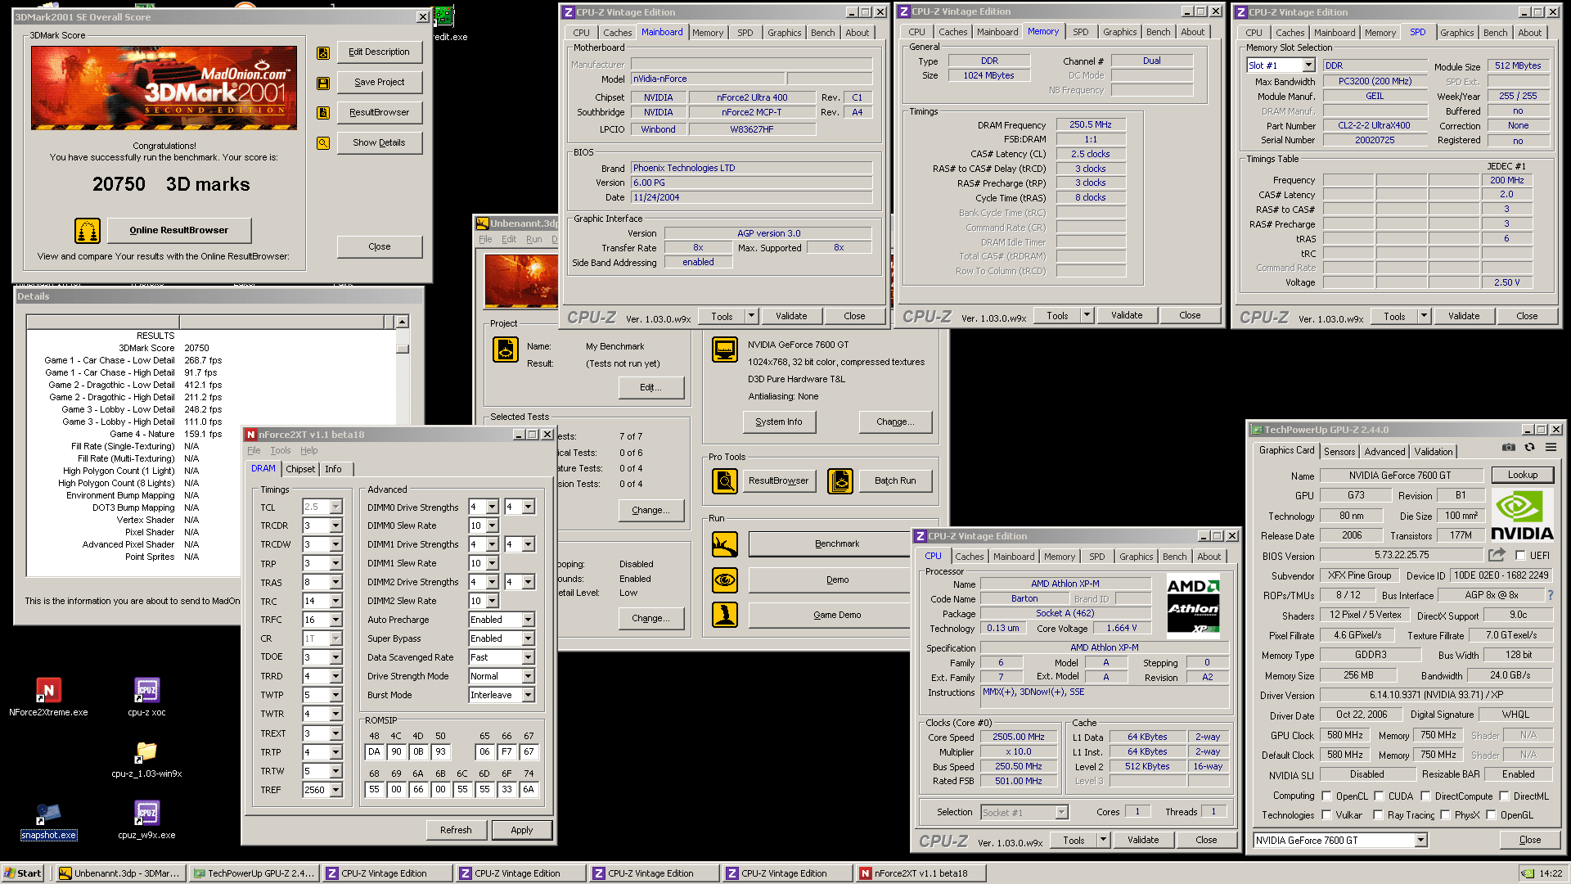Click System Info button in 3DMark
This screenshot has height=884, width=1571.
[x=779, y=422]
